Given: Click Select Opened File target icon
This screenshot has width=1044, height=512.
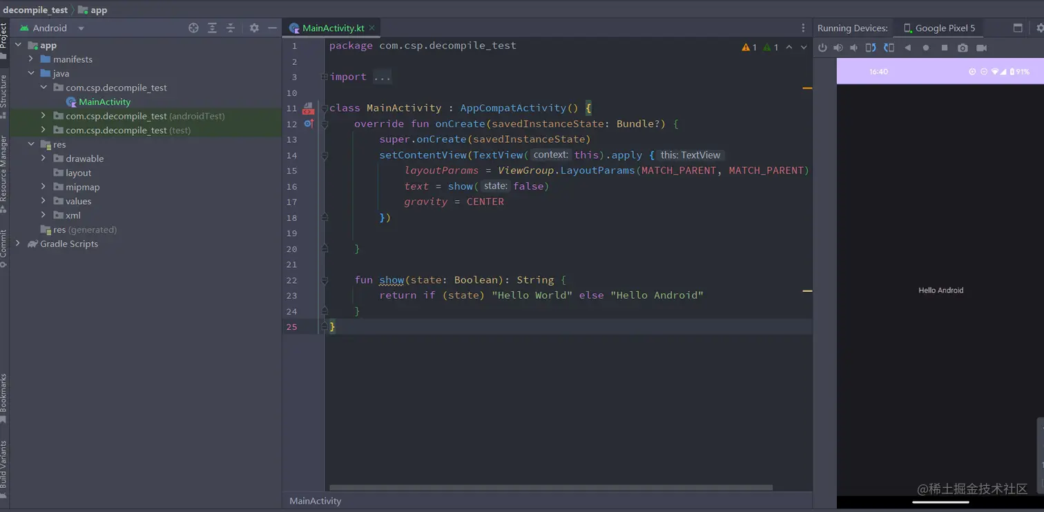Looking at the screenshot, I should 193,28.
